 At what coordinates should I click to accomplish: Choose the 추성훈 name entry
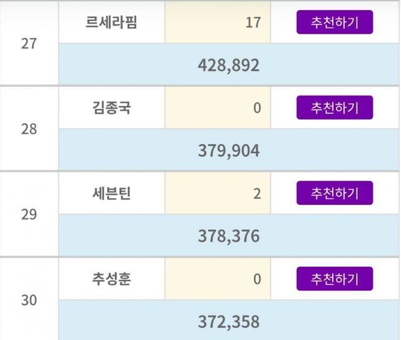pyautogui.click(x=112, y=279)
